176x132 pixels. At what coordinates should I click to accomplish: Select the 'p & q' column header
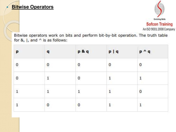point(91,52)
